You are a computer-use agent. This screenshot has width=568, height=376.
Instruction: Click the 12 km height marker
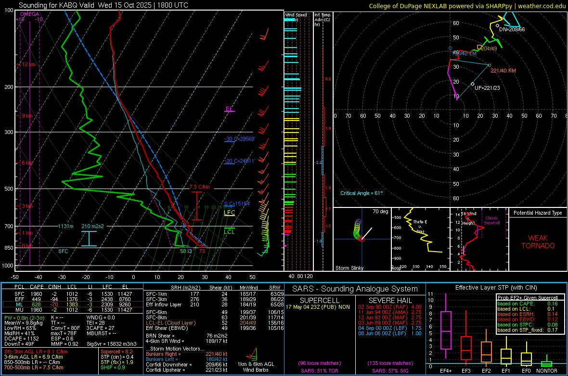(27, 64)
